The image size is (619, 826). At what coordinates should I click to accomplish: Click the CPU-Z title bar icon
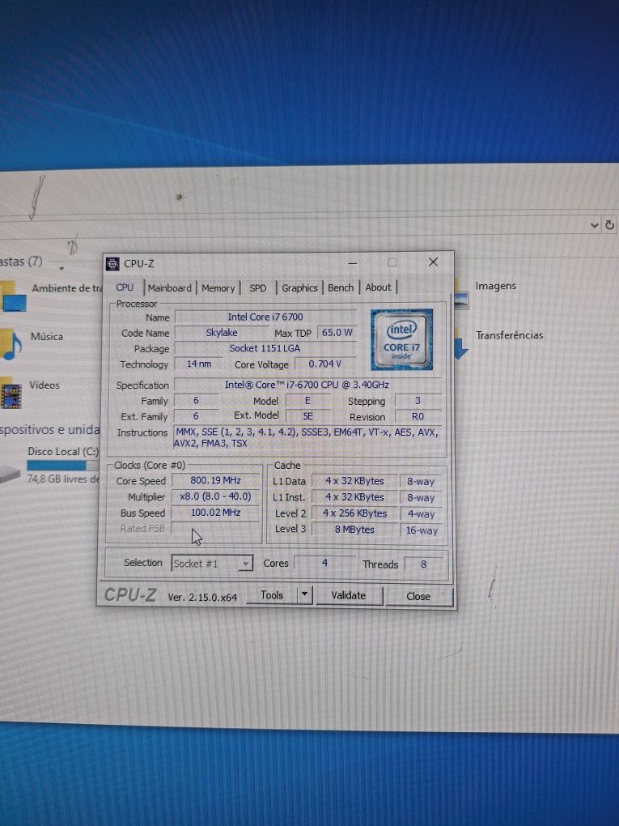[x=112, y=263]
